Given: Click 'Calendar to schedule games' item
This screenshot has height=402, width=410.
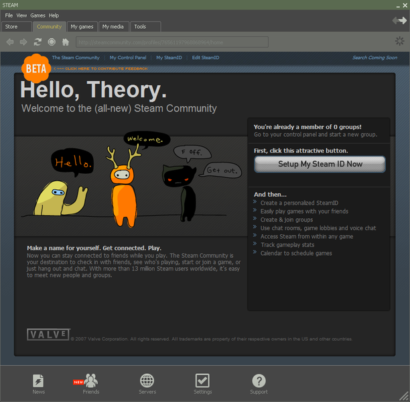Looking at the screenshot, I should [296, 253].
